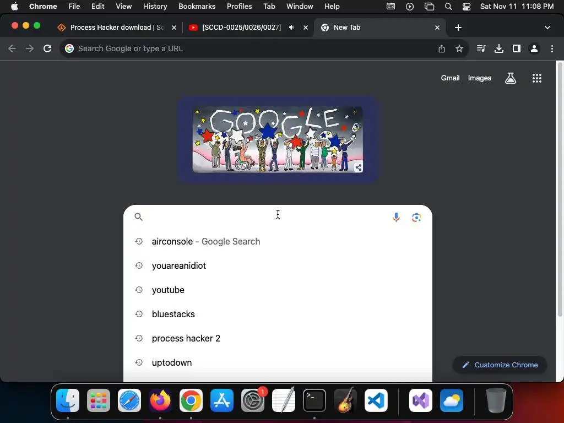Bookmark this tab with the star icon
The image size is (564, 423).
(x=459, y=48)
